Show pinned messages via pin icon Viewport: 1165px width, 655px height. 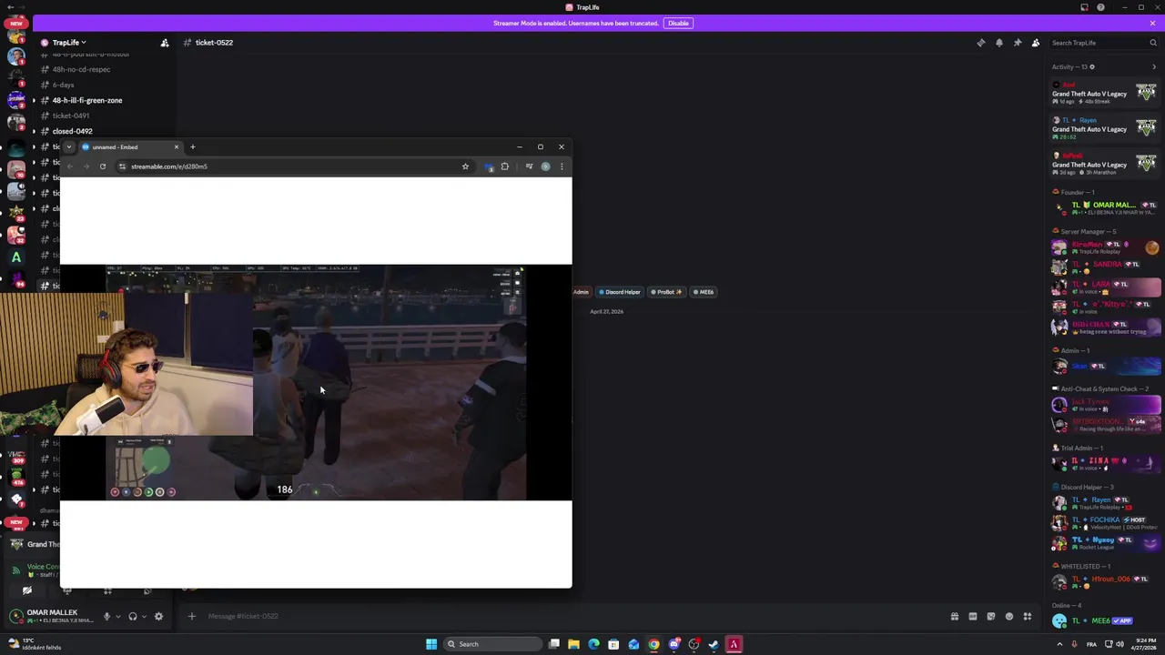pos(1017,43)
